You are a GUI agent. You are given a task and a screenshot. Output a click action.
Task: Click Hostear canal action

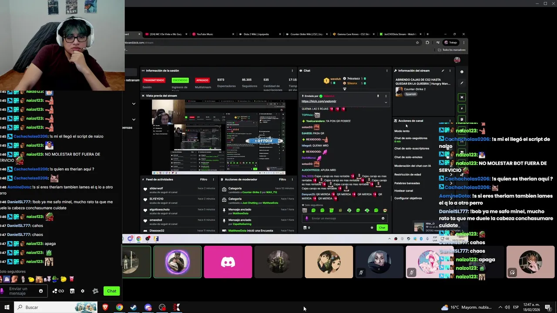coord(403,190)
